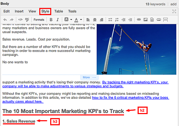Open the source code view

20,19
